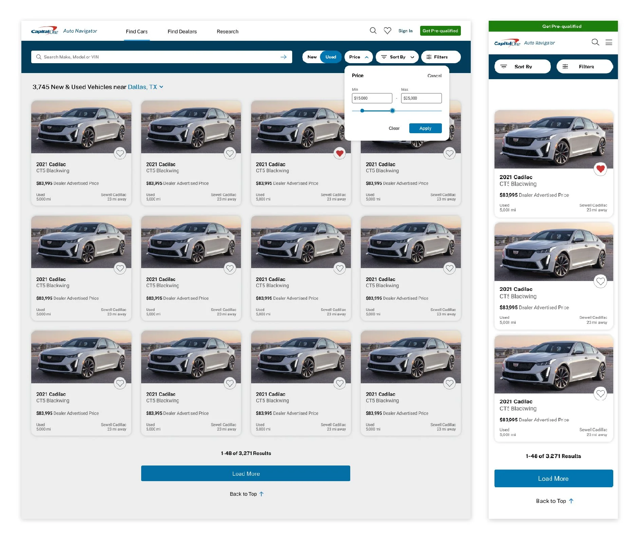Collapse the Price dropdown
Viewport: 636px width, 544px height.
point(358,57)
